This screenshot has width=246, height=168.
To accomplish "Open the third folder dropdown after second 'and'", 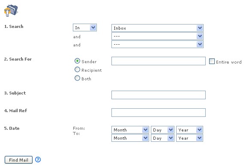I will pos(157,44).
